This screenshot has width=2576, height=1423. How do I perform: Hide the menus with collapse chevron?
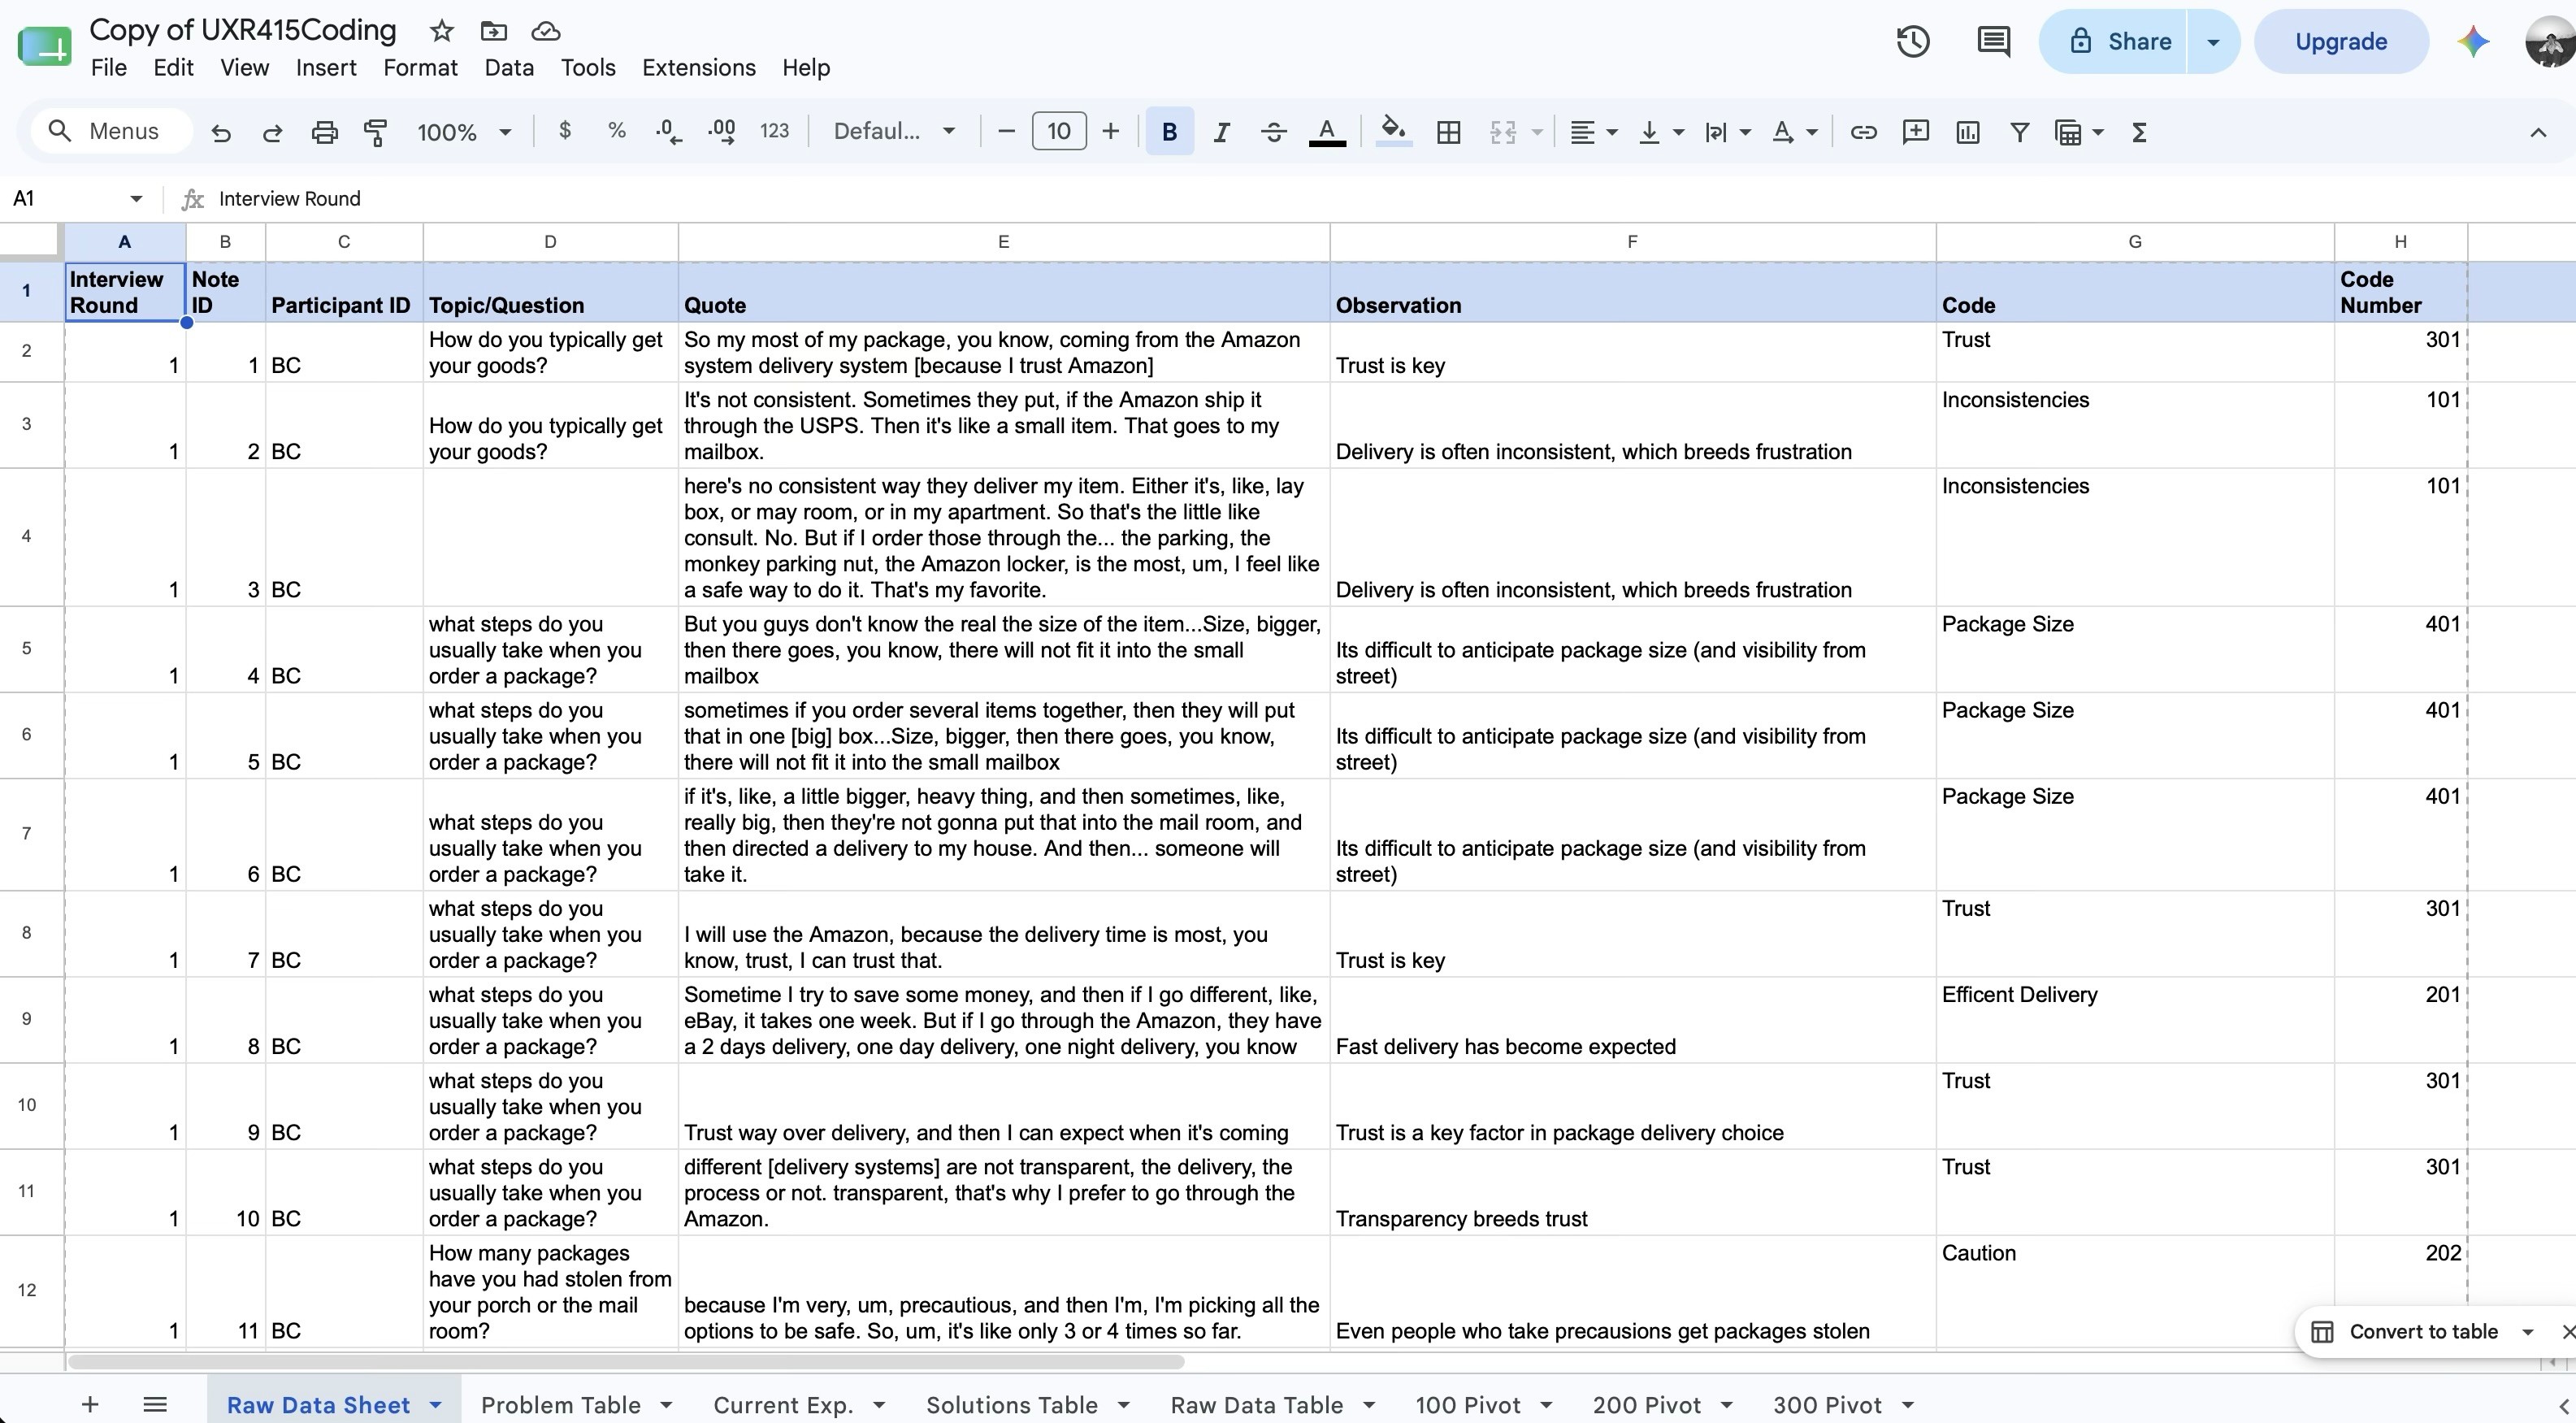(x=2538, y=132)
